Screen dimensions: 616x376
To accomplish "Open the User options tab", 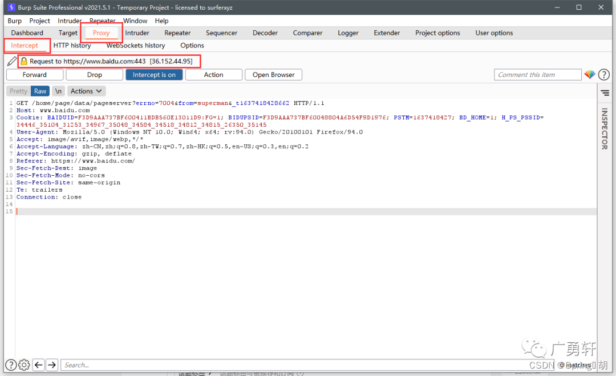I will pos(494,33).
